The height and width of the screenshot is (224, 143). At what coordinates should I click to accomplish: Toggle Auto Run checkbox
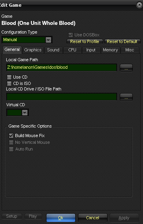tap(11, 149)
